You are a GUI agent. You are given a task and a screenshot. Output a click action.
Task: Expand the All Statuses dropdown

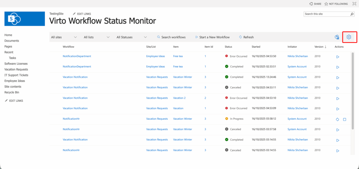[132, 37]
